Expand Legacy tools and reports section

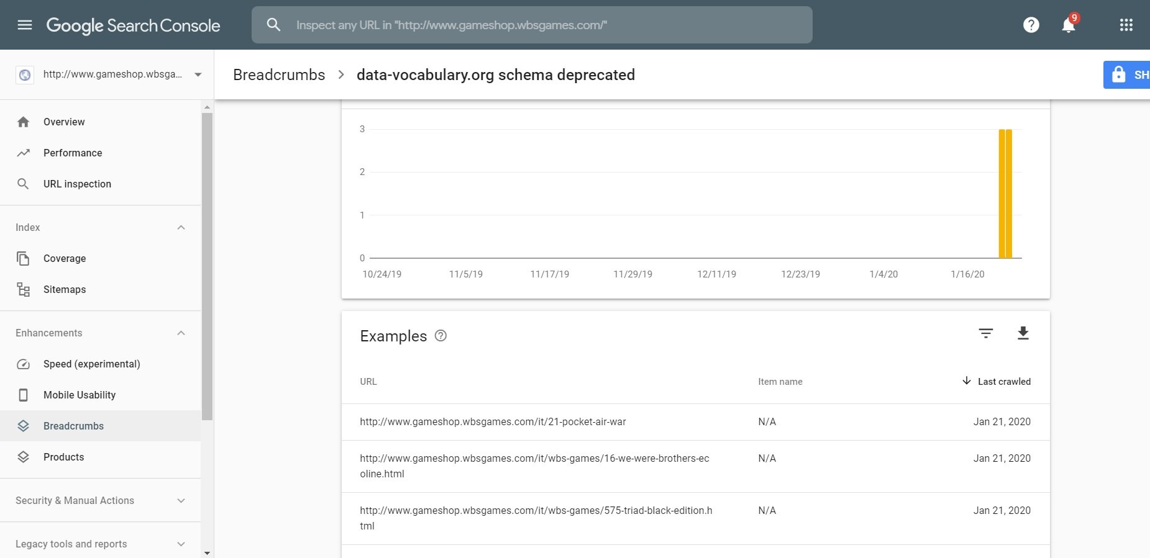point(181,544)
